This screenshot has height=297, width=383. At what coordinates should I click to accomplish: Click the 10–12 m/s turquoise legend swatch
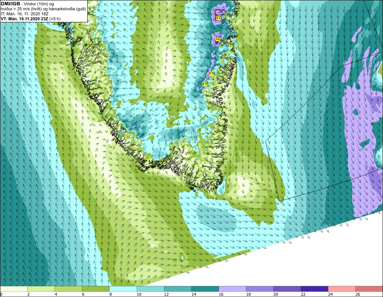coord(151,289)
